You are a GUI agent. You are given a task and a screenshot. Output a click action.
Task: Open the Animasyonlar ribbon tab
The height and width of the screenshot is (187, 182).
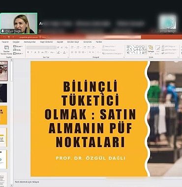(30, 42)
